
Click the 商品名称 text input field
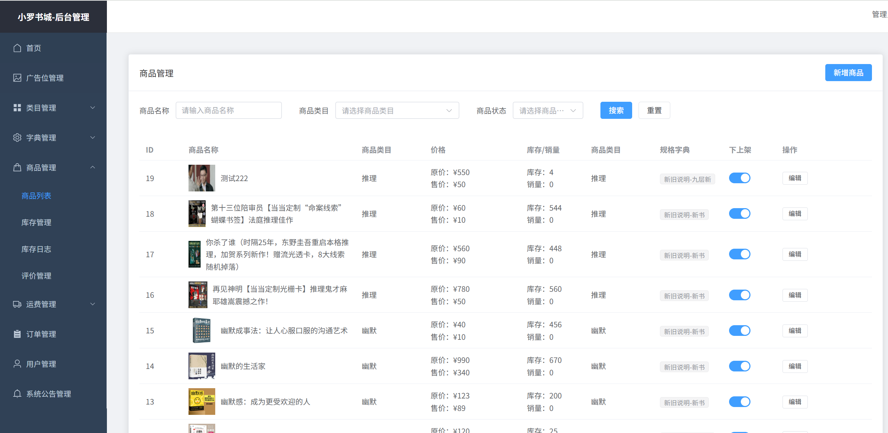click(228, 111)
